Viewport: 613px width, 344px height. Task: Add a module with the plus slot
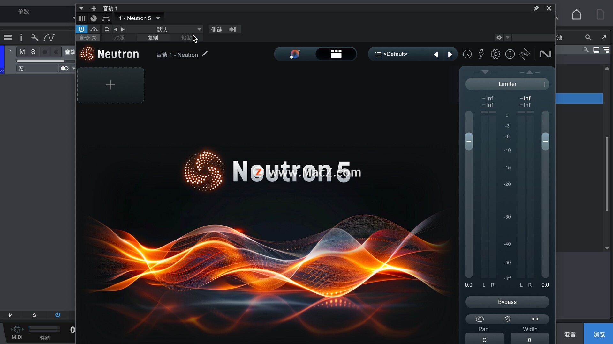[x=110, y=85]
